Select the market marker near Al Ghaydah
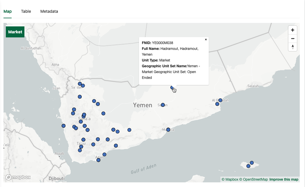The height and width of the screenshot is (187, 305). tap(220, 100)
